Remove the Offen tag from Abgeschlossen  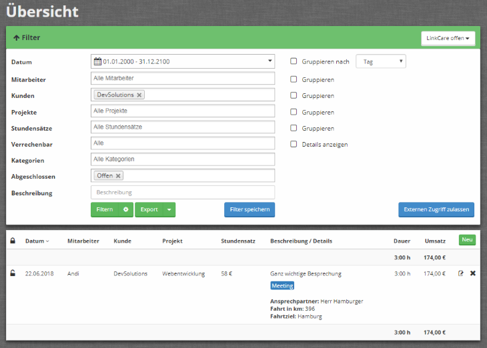[118, 176]
